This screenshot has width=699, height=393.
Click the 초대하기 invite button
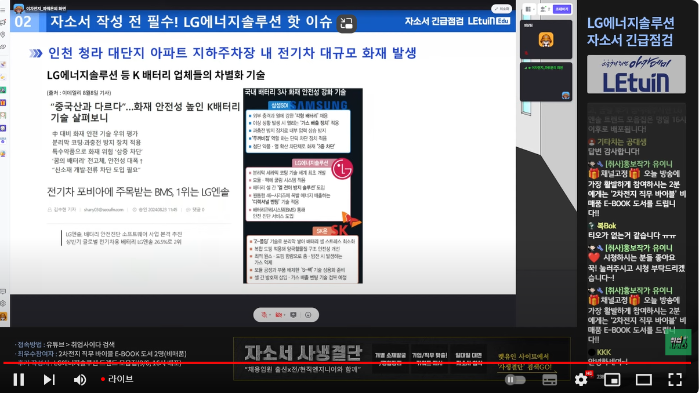[562, 9]
